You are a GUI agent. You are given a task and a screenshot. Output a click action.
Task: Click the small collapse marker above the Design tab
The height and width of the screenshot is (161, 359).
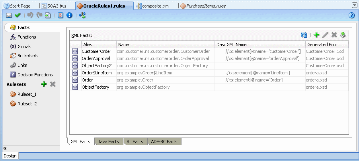(x=5, y=148)
